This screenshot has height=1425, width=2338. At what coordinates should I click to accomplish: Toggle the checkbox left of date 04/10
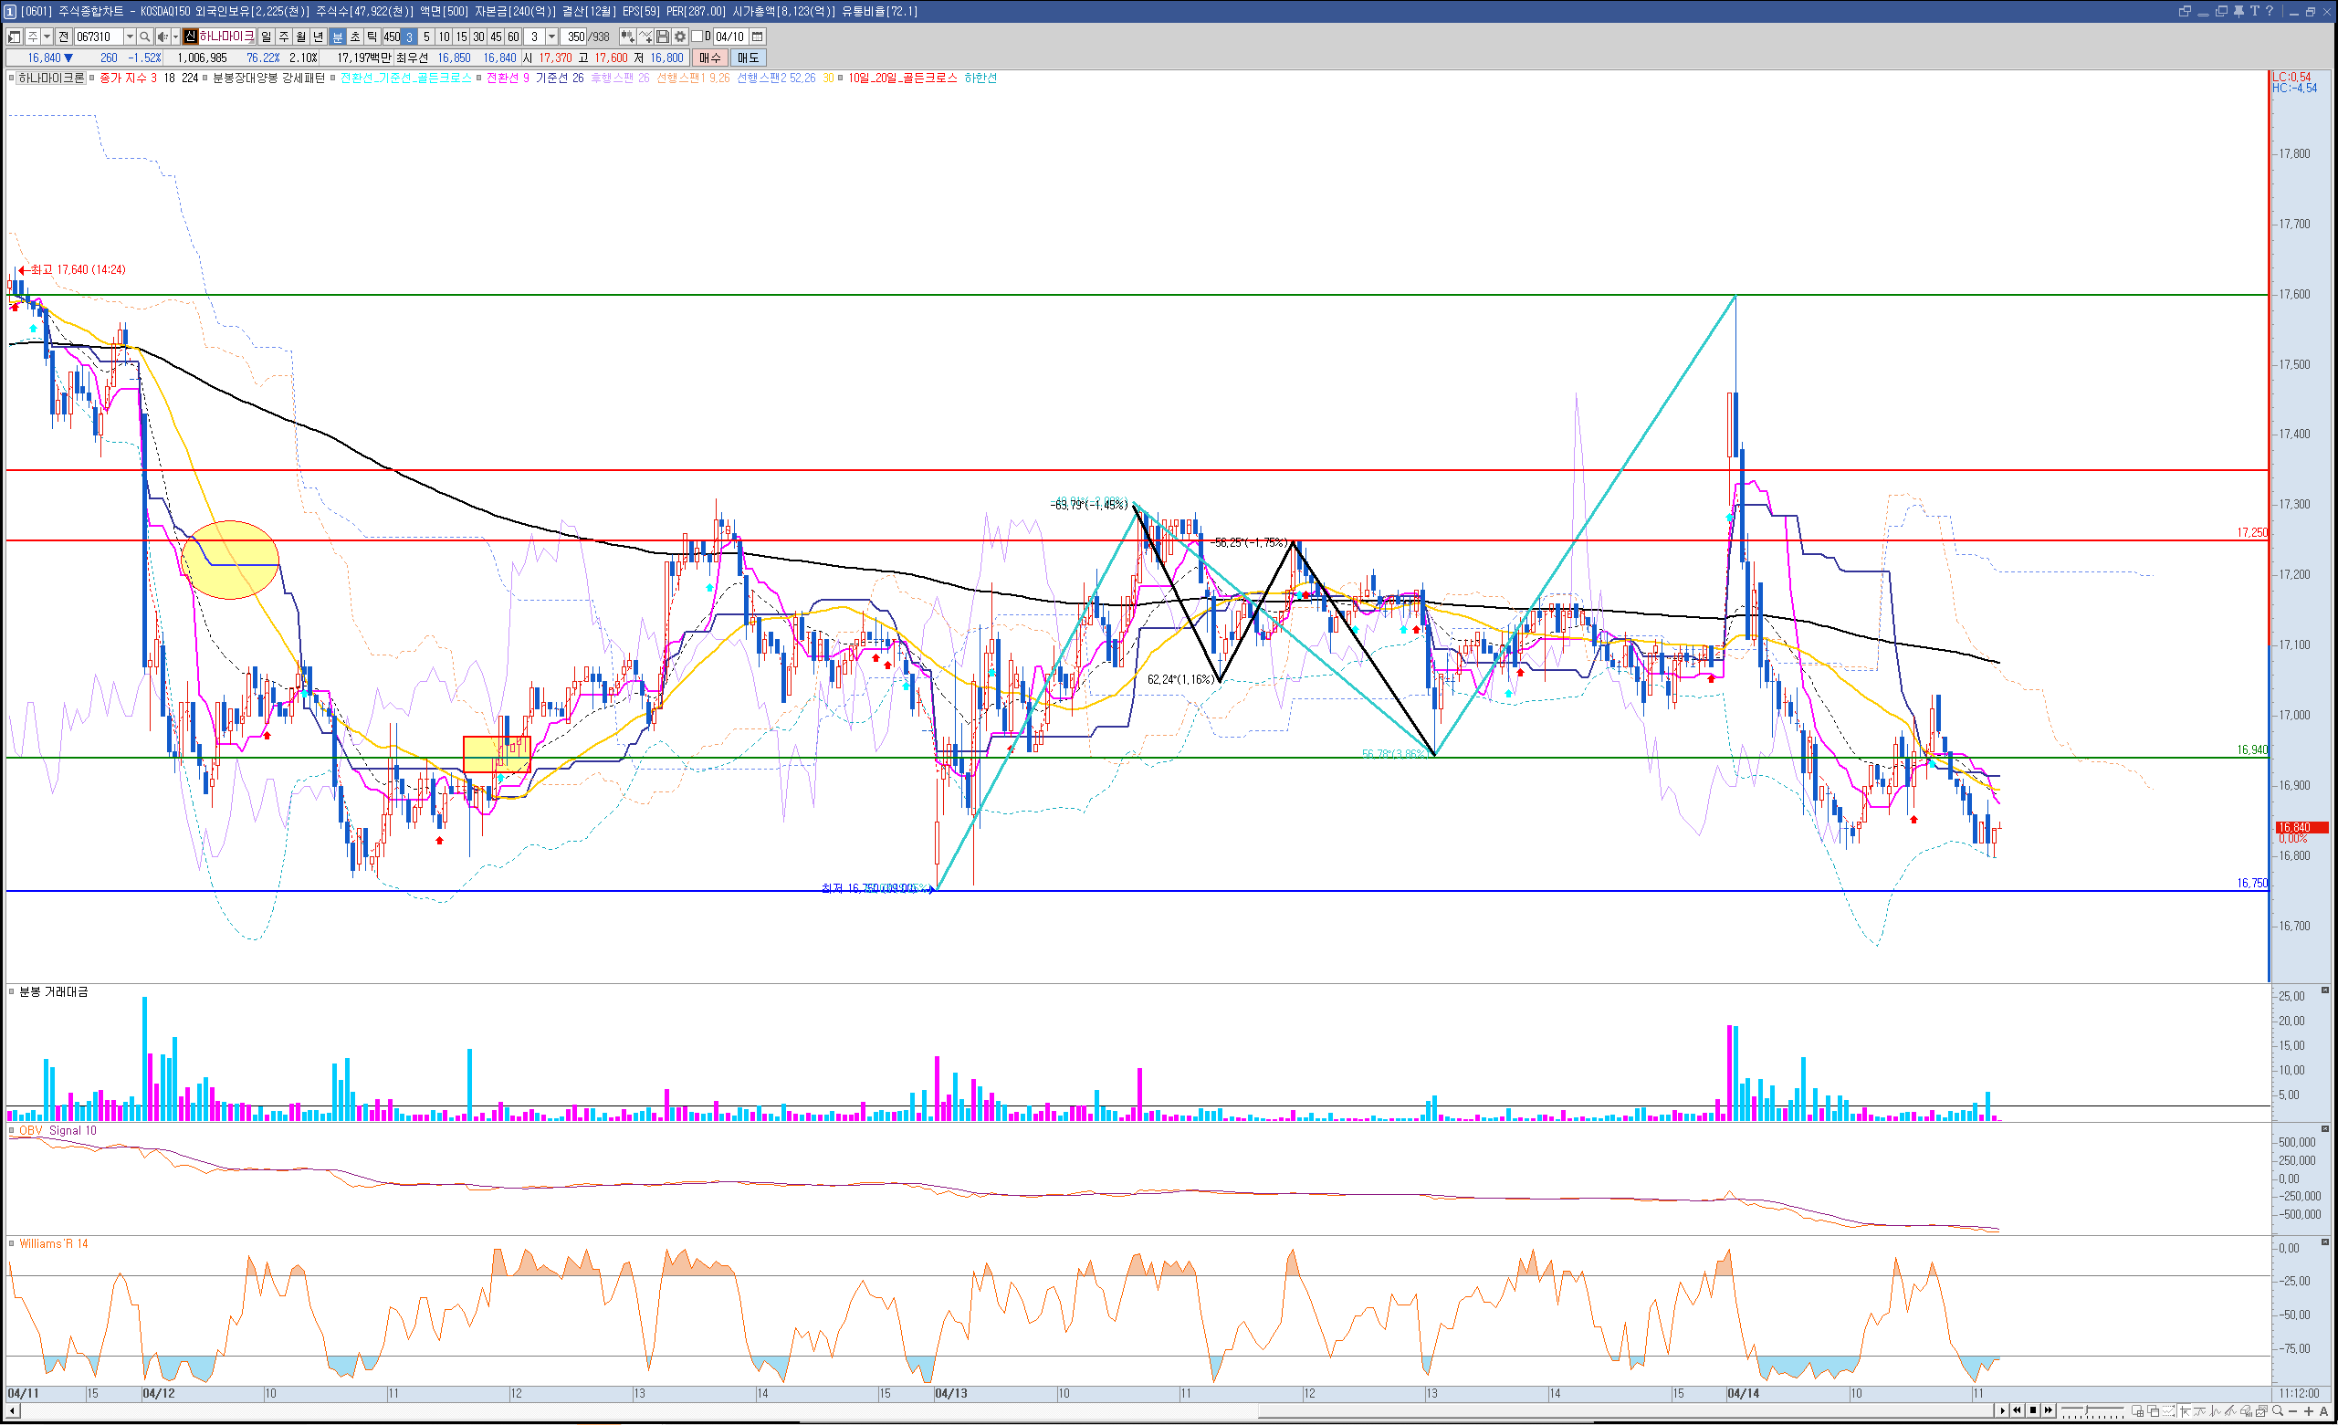coord(697,37)
